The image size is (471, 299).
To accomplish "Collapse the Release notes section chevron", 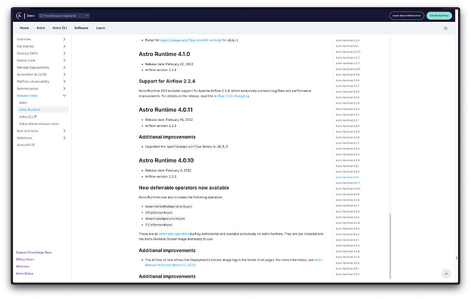I will tap(64, 96).
